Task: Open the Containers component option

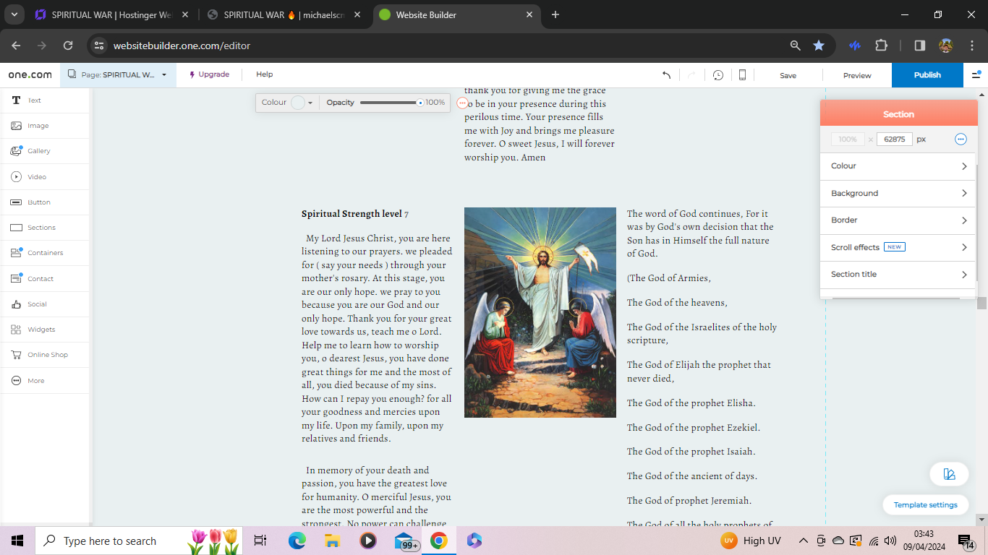Action: [x=45, y=253]
